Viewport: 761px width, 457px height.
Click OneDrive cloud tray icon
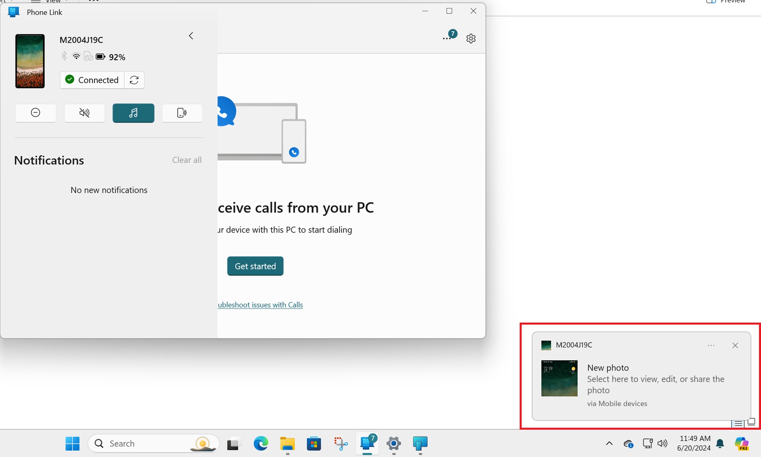[x=628, y=444]
